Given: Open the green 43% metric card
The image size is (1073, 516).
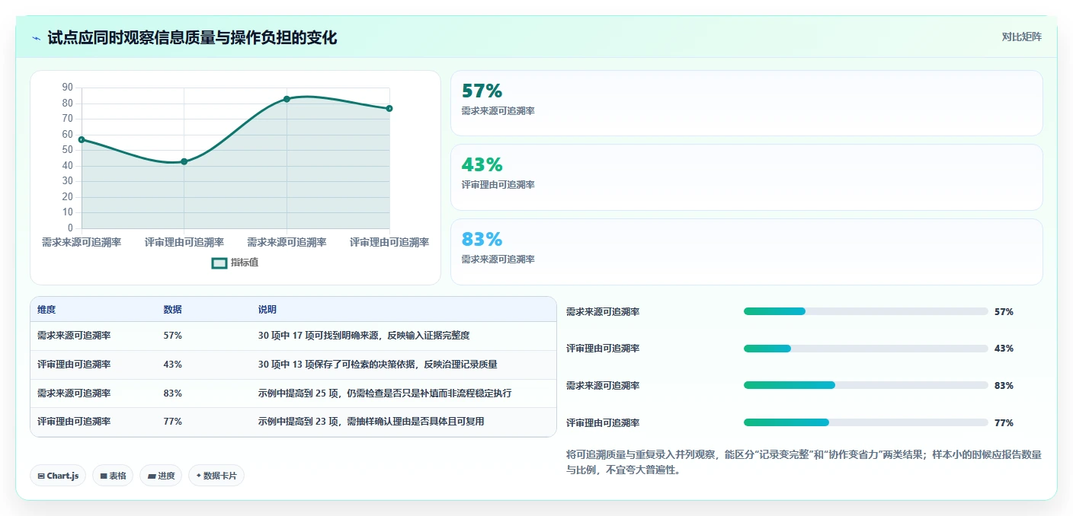Looking at the screenshot, I should (747, 177).
